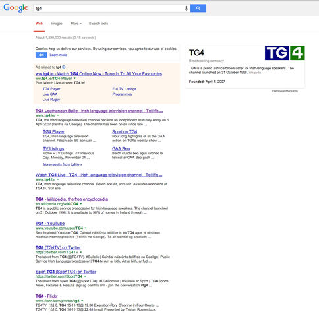
Task: Open the Live Rugby ad sitelink
Action: (51, 100)
